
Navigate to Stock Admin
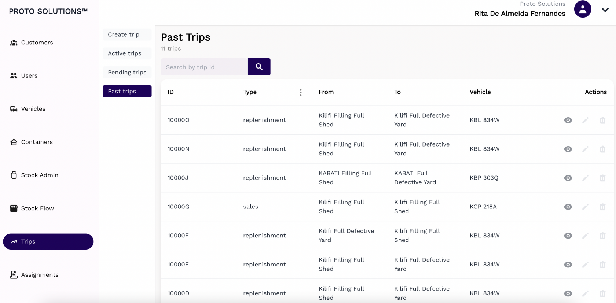point(48,175)
